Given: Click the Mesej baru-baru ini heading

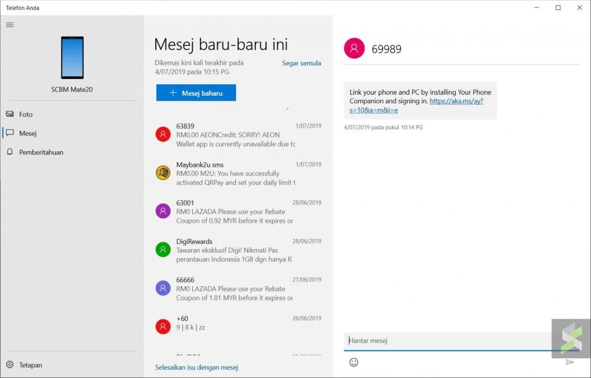Looking at the screenshot, I should click(221, 44).
